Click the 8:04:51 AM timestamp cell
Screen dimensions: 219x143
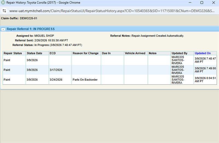click(205, 80)
